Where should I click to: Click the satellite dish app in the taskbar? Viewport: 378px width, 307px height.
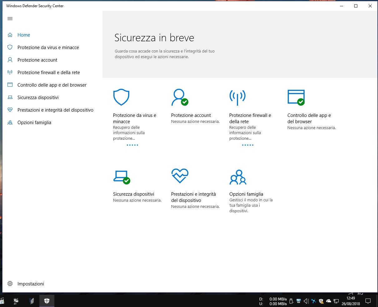pos(16,301)
